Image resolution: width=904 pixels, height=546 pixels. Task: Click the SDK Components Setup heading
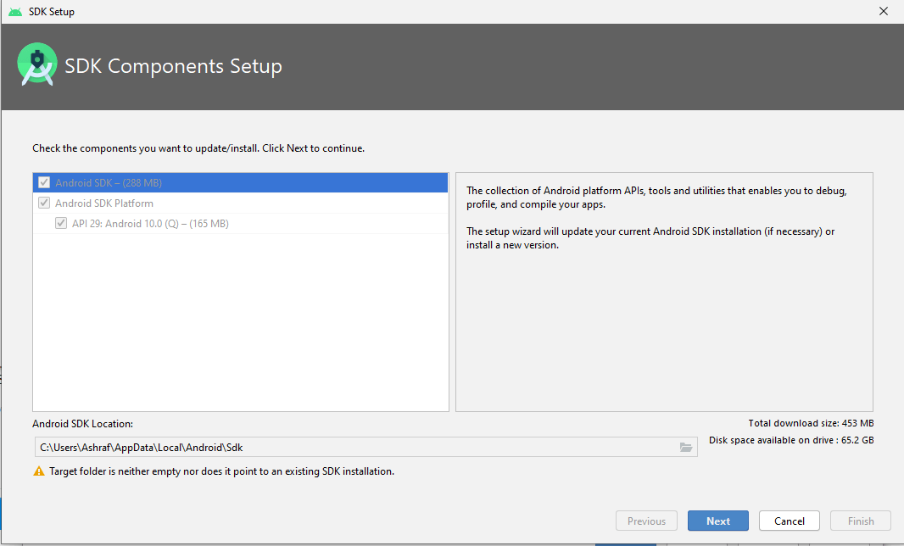click(x=174, y=67)
